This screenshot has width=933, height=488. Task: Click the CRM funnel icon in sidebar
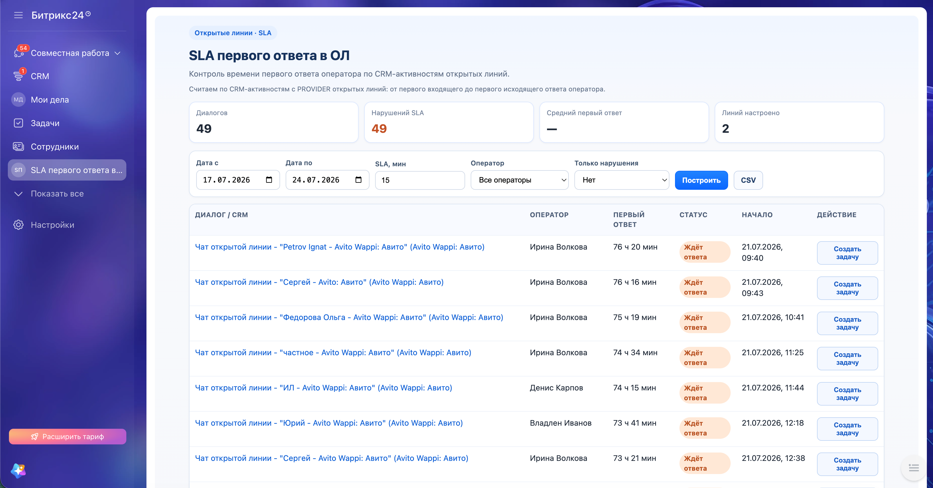point(18,76)
